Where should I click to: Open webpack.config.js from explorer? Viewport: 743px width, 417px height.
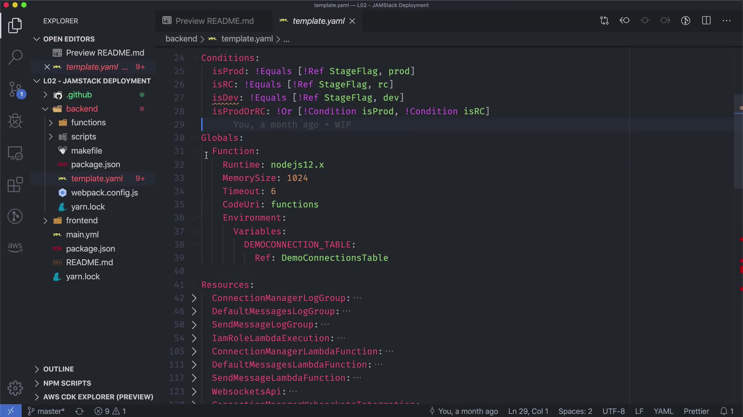pos(104,193)
